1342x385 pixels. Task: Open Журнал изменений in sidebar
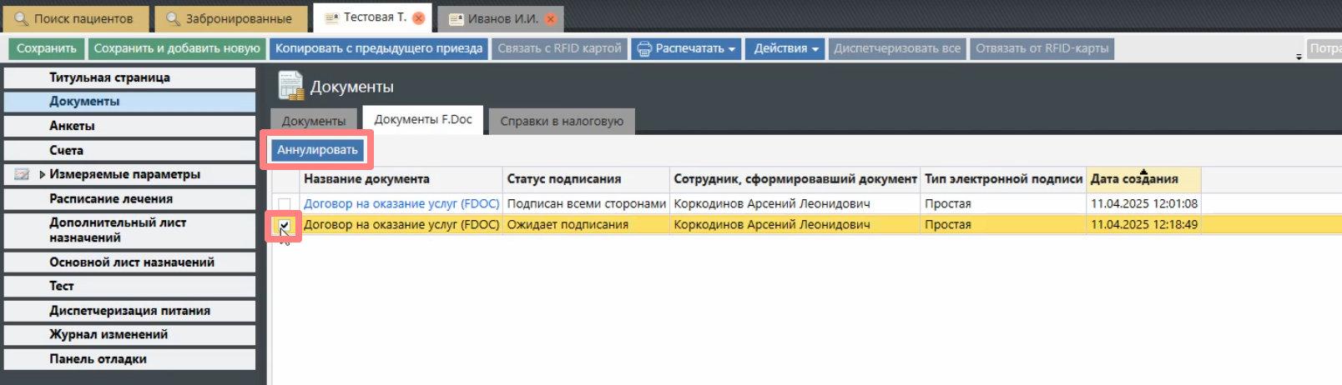108,334
